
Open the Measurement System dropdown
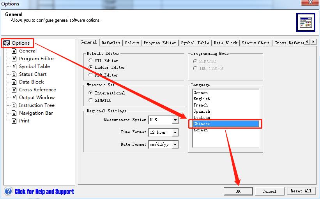175,120
